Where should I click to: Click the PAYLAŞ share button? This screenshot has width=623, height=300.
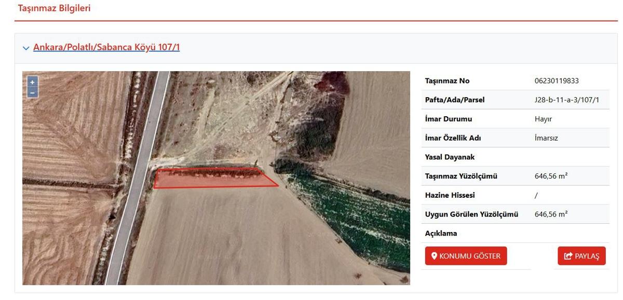pos(581,256)
